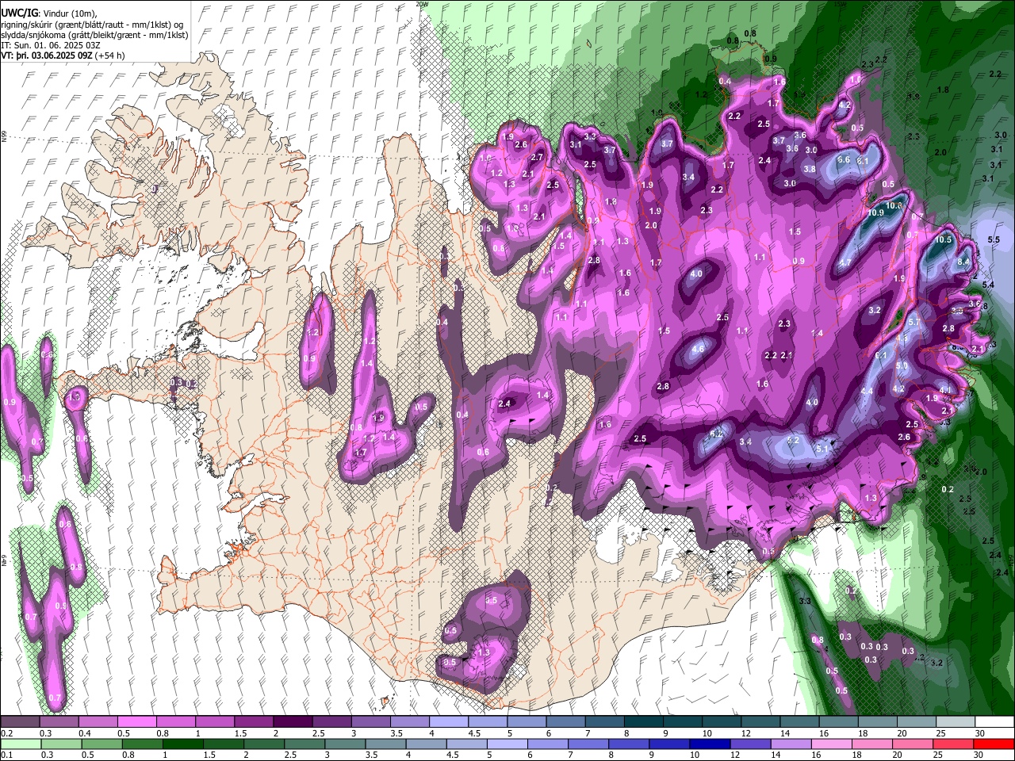Click the '20W' longitude label
Viewport: 1015px width, 761px height.
[x=422, y=4]
